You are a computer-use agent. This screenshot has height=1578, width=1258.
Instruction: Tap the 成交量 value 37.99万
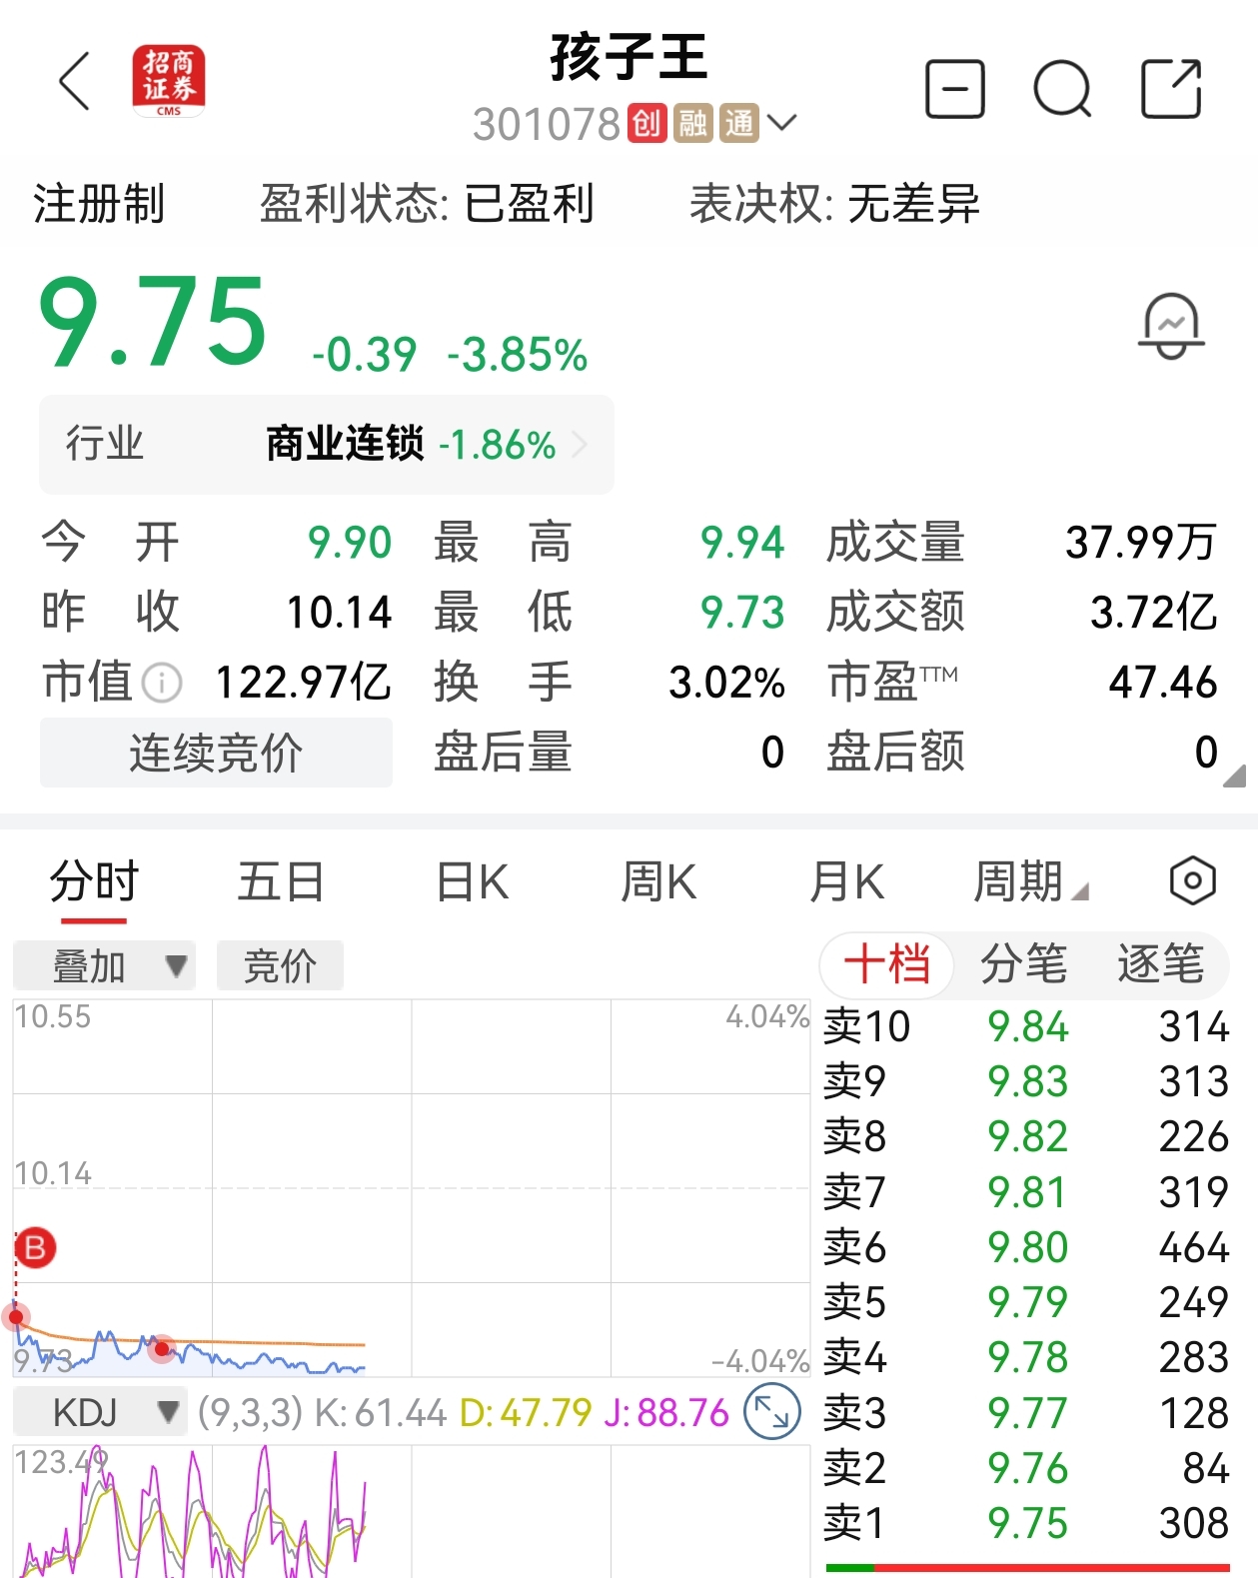pyautogui.click(x=1141, y=543)
